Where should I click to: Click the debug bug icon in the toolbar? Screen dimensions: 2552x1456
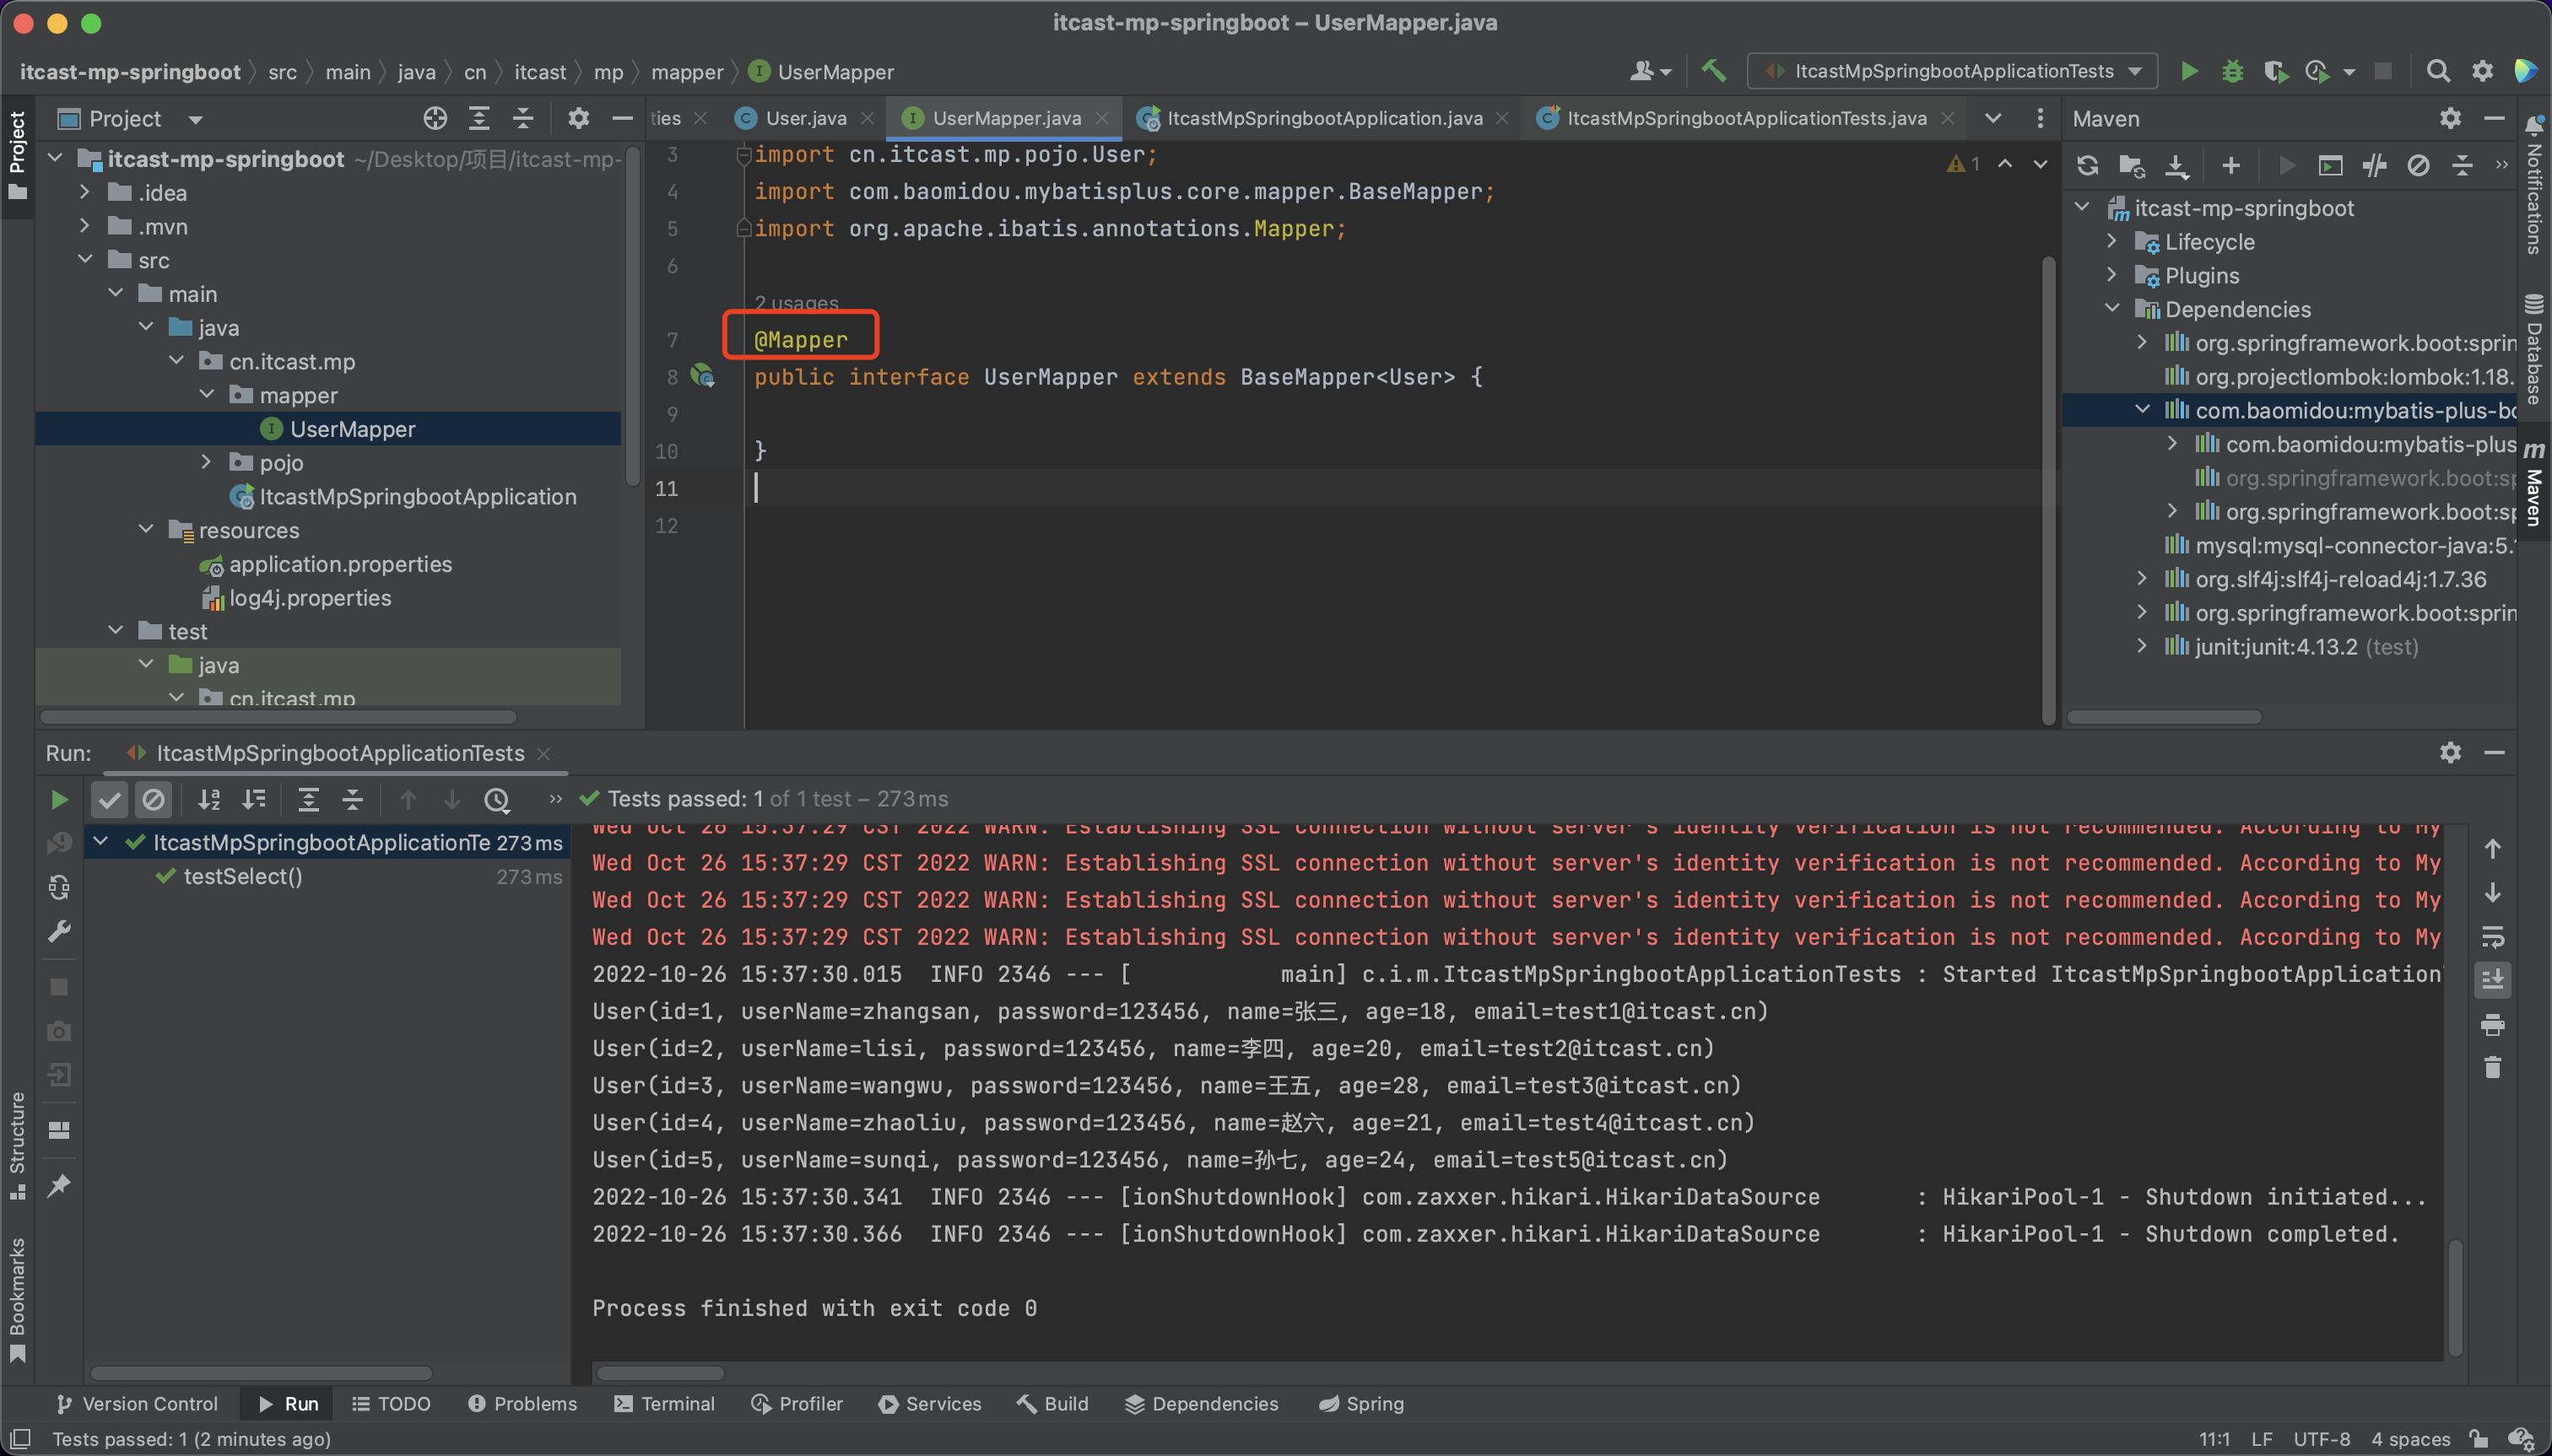point(2232,71)
